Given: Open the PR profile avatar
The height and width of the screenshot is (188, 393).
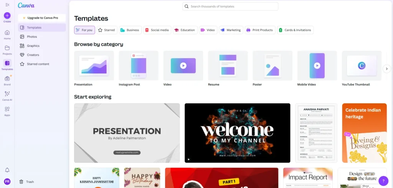Looking at the screenshot, I should pyautogui.click(x=7, y=181).
